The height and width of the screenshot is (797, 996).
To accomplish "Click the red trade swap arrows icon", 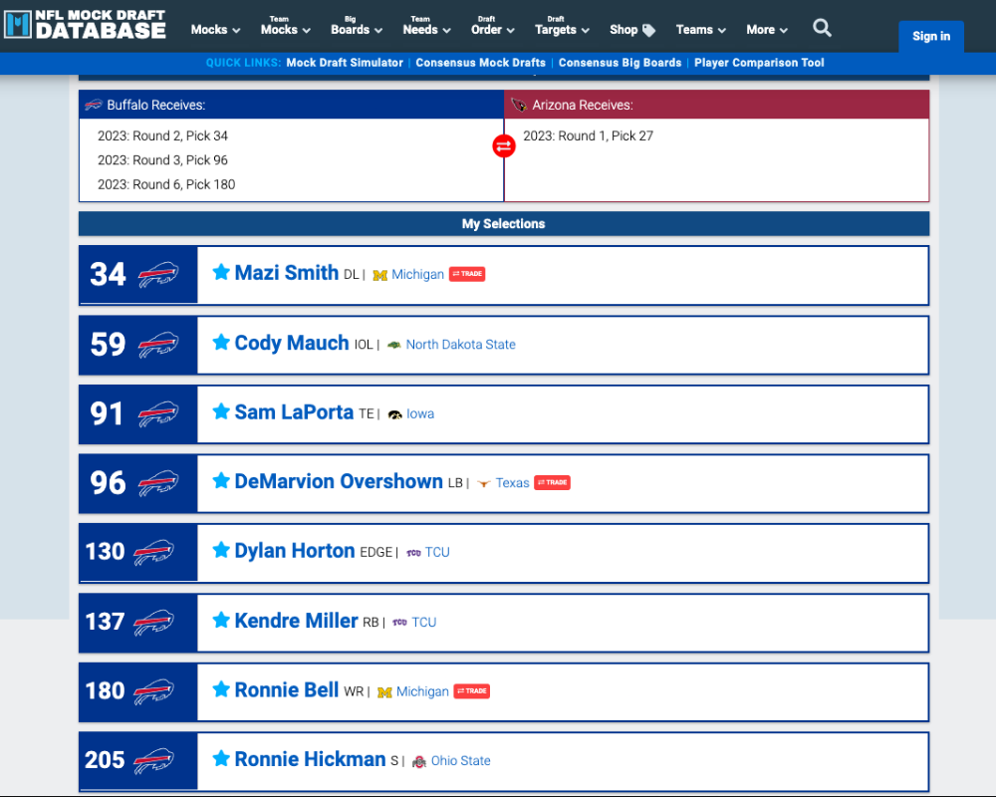I will click(x=504, y=146).
